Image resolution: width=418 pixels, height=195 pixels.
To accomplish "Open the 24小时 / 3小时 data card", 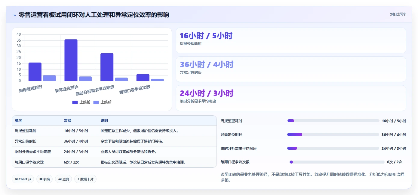I will [x=291, y=98].
